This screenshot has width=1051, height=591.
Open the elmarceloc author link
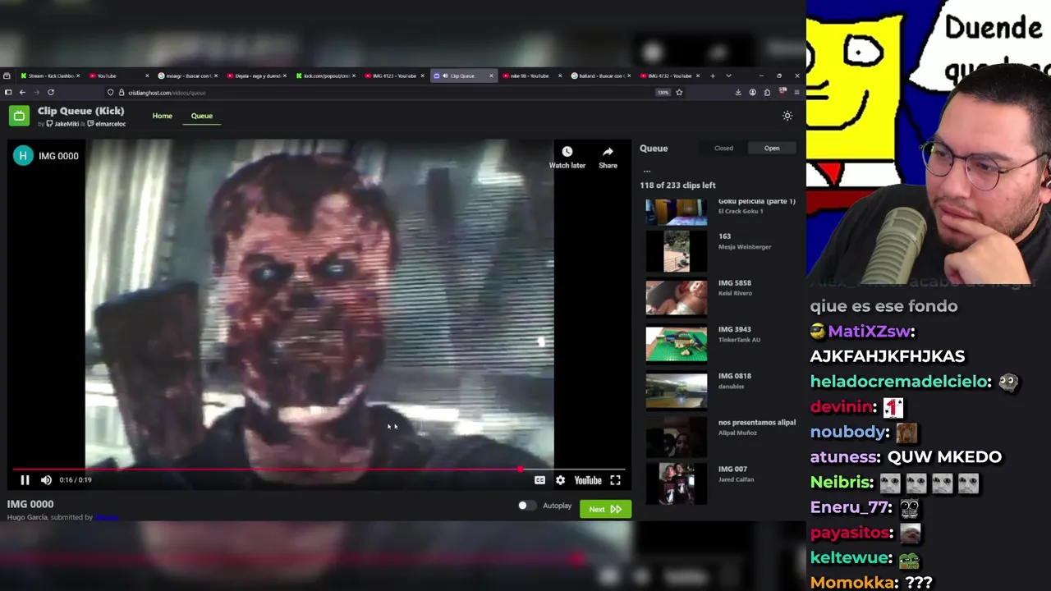[107, 124]
